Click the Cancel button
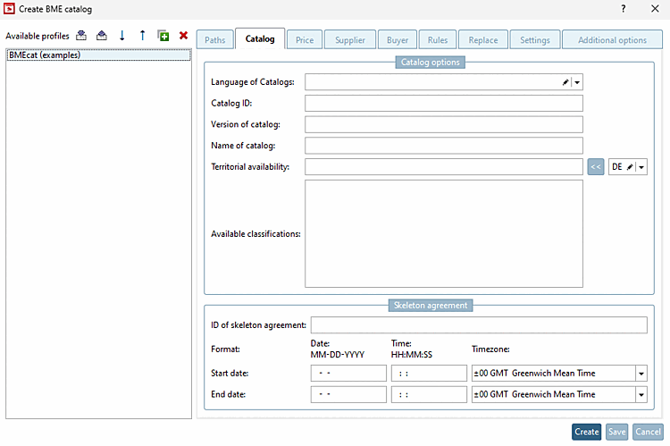 (x=649, y=432)
